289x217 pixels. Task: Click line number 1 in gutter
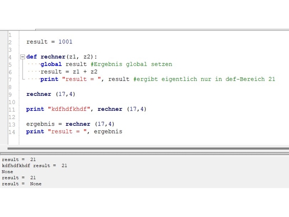pos(10,35)
